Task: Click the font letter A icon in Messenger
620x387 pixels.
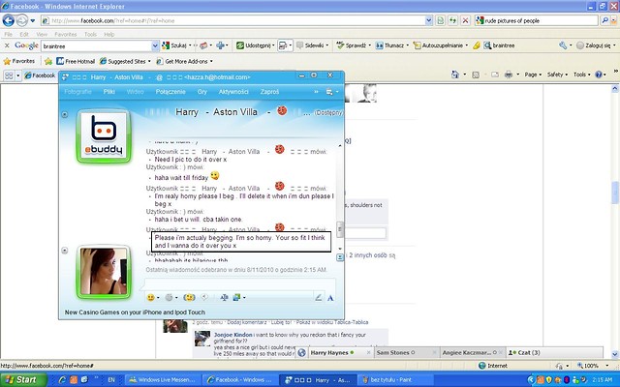Action: coord(330,298)
